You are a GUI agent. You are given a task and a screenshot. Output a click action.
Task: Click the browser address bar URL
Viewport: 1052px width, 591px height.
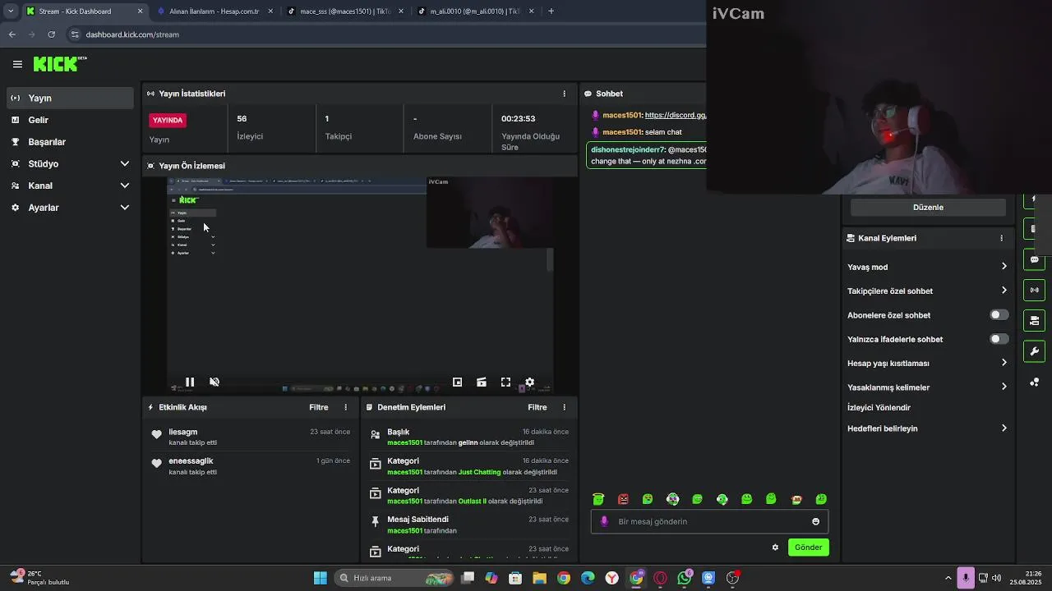pyautogui.click(x=132, y=34)
